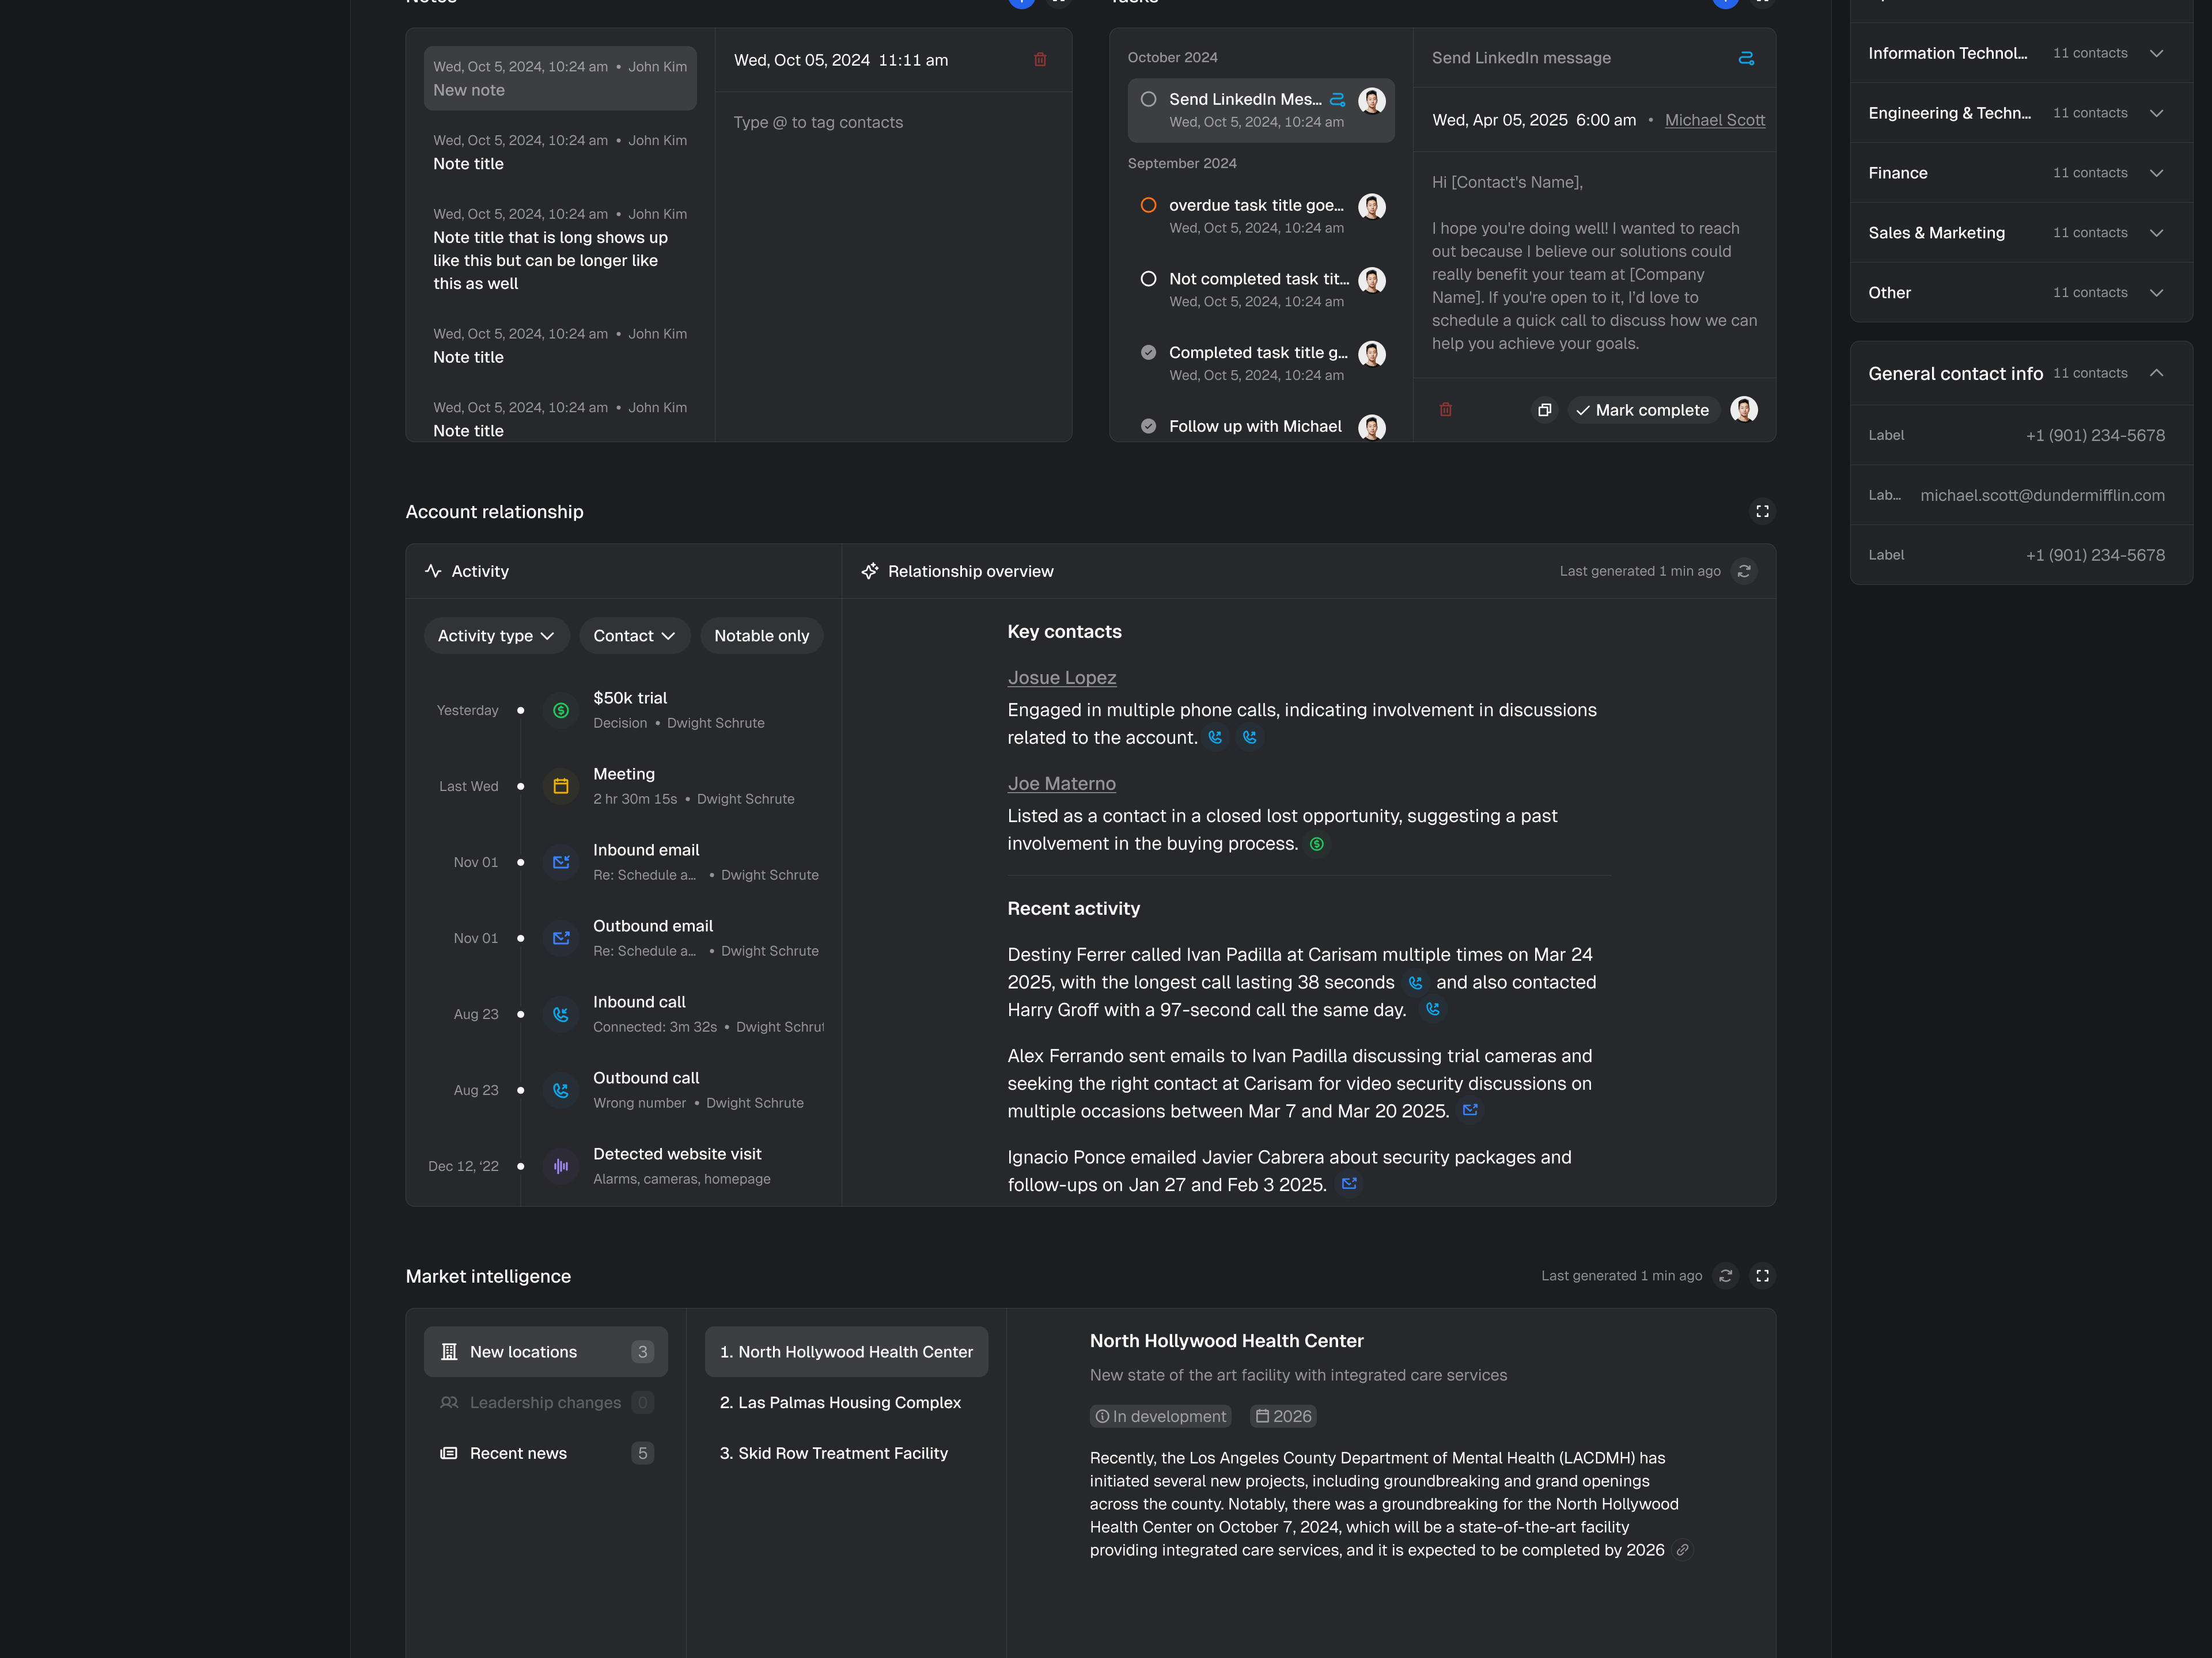Expand the Finance contacts group
This screenshot has width=2212, height=1658.
click(x=2156, y=173)
